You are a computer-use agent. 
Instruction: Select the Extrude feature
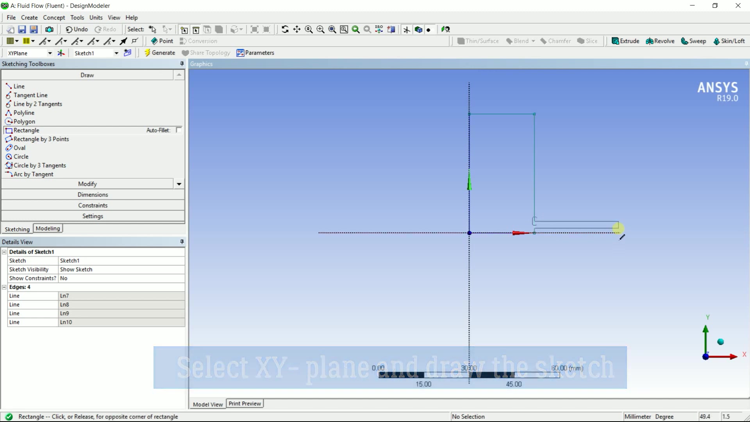(x=625, y=41)
